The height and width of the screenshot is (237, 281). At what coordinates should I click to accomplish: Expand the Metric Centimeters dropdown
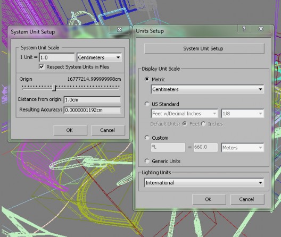tap(208, 89)
